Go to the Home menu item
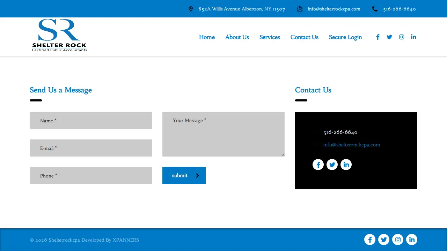This screenshot has height=251, width=447. point(207,37)
